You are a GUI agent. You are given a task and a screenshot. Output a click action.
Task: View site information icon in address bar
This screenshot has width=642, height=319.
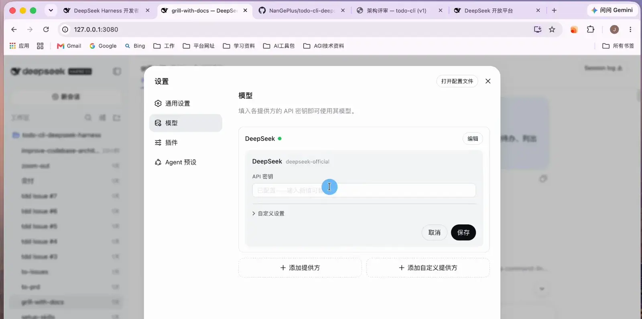pos(65,29)
